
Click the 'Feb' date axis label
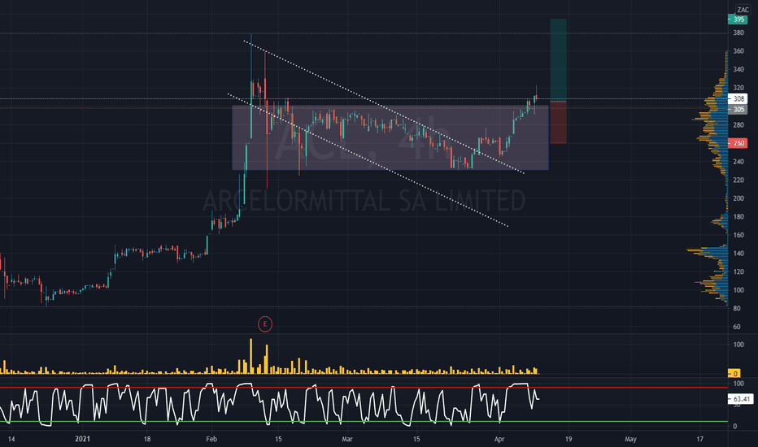tap(211, 439)
